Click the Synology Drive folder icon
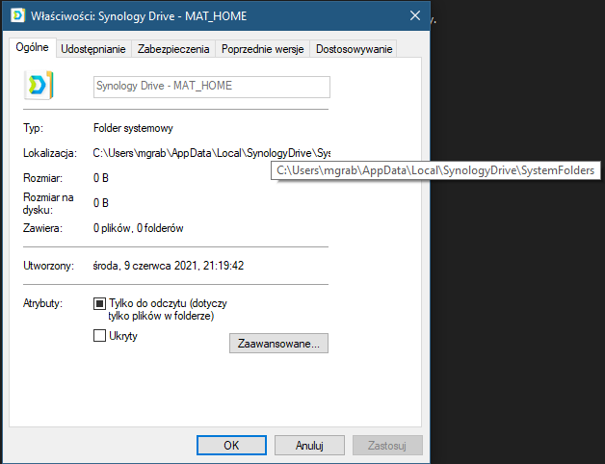This screenshot has width=605, height=464. click(x=39, y=85)
